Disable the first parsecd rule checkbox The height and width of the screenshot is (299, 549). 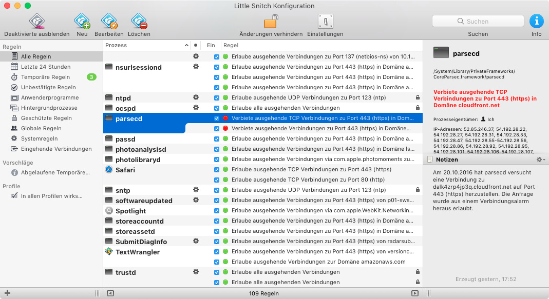click(217, 118)
